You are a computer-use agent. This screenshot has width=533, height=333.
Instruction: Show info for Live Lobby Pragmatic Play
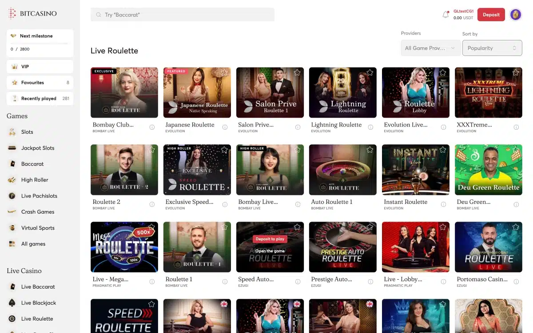443,282
